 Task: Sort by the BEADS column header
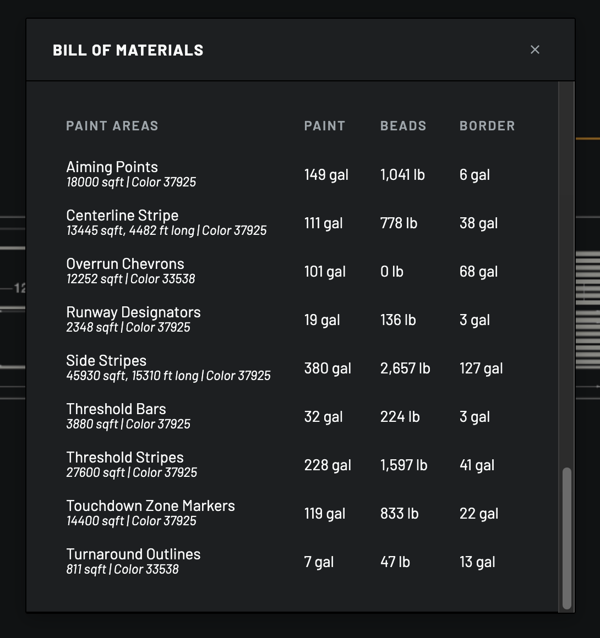click(x=403, y=125)
